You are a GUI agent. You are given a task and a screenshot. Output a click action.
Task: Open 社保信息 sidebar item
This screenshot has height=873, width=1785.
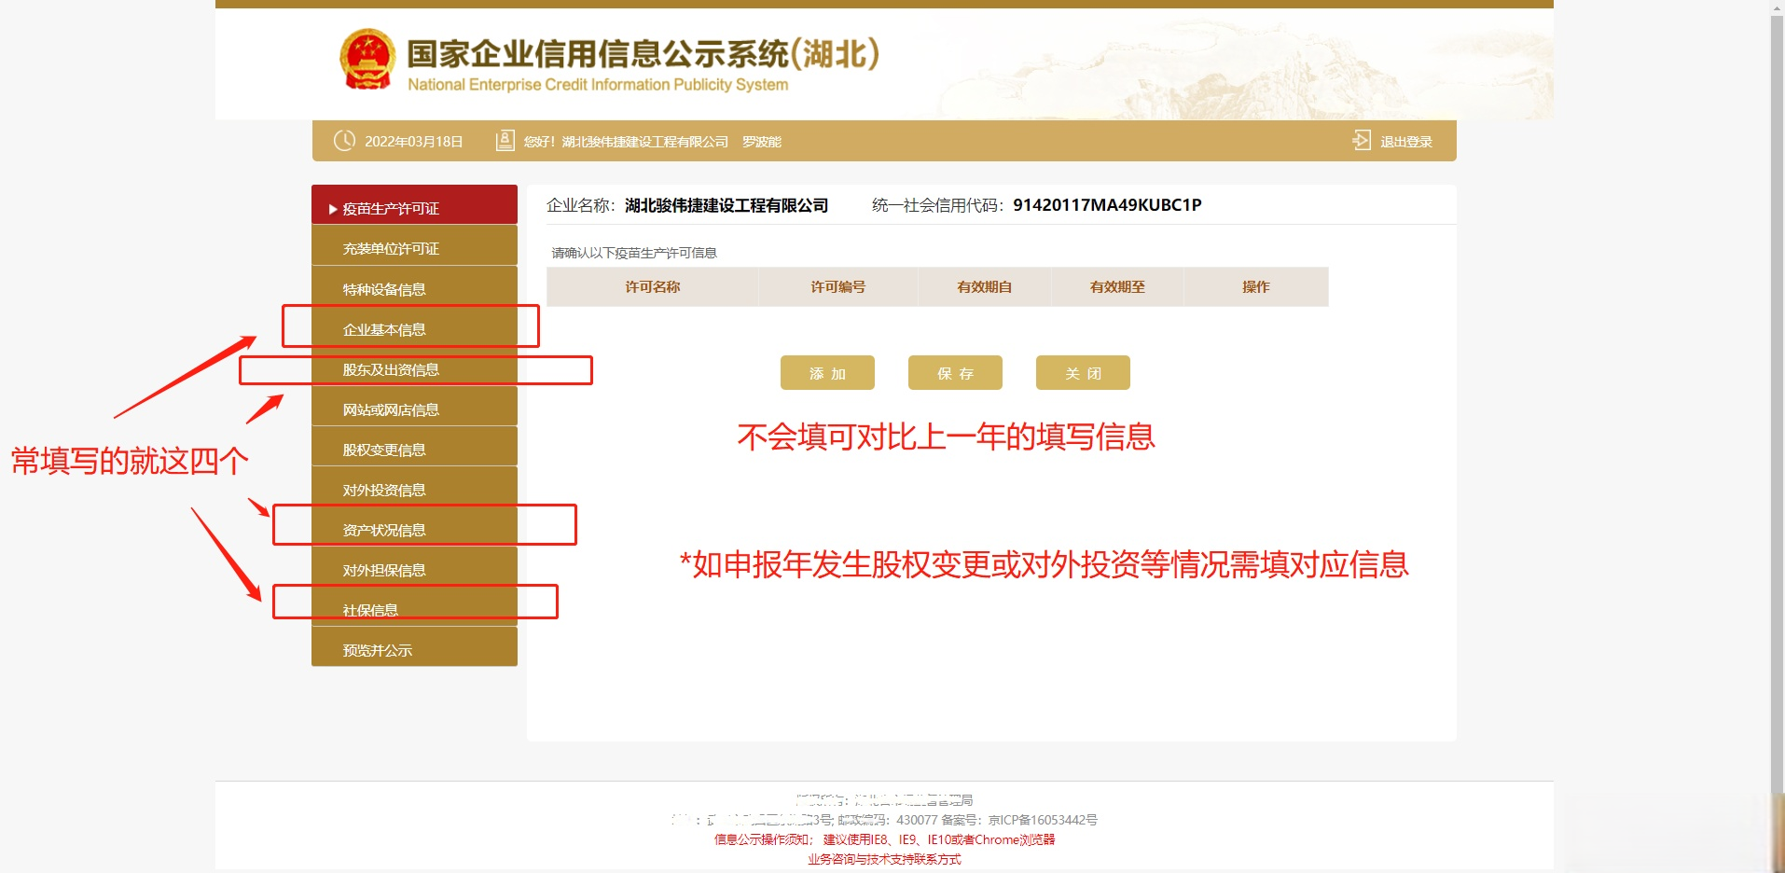click(x=414, y=606)
